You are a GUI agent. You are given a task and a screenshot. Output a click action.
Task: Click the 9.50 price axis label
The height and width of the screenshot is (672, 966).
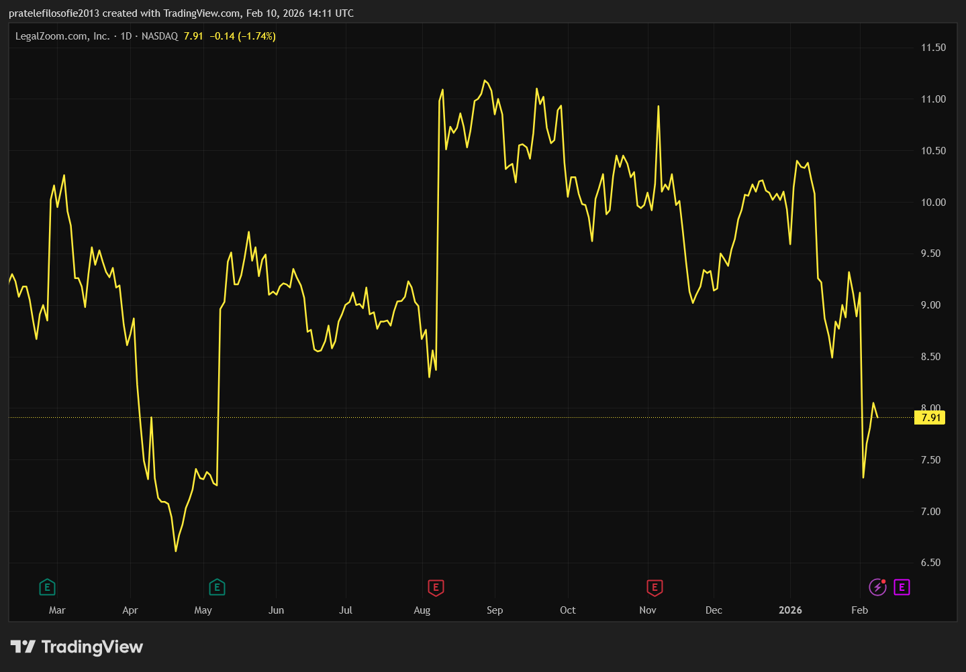point(930,254)
